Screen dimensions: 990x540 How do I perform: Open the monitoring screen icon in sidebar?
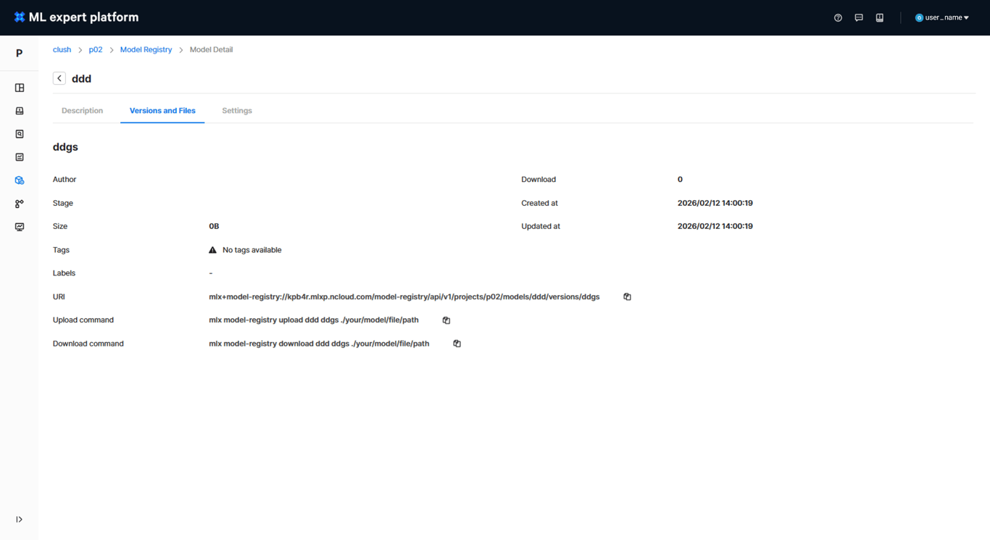[x=20, y=227]
